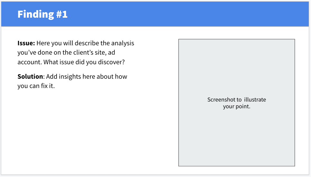The height and width of the screenshot is (177, 311).
Task: Click the "you can fix it." line
Action: pos(36,86)
